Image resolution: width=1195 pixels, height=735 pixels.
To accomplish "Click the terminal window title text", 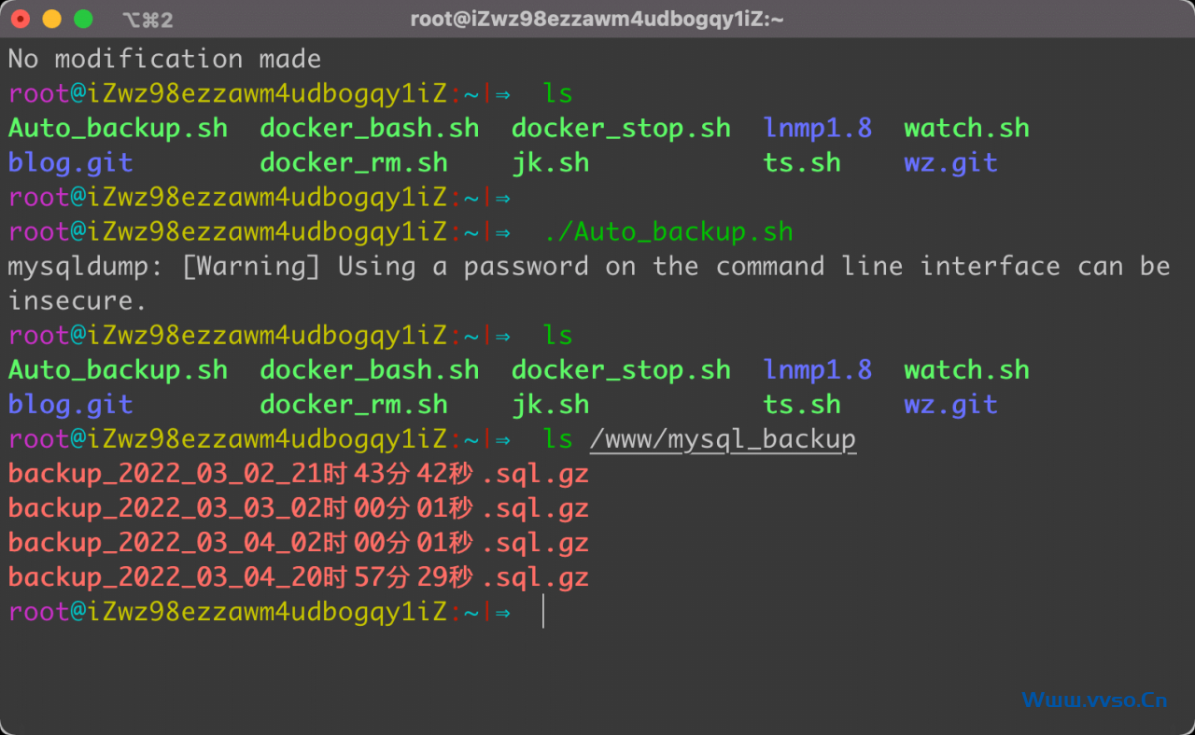I will pos(597,19).
